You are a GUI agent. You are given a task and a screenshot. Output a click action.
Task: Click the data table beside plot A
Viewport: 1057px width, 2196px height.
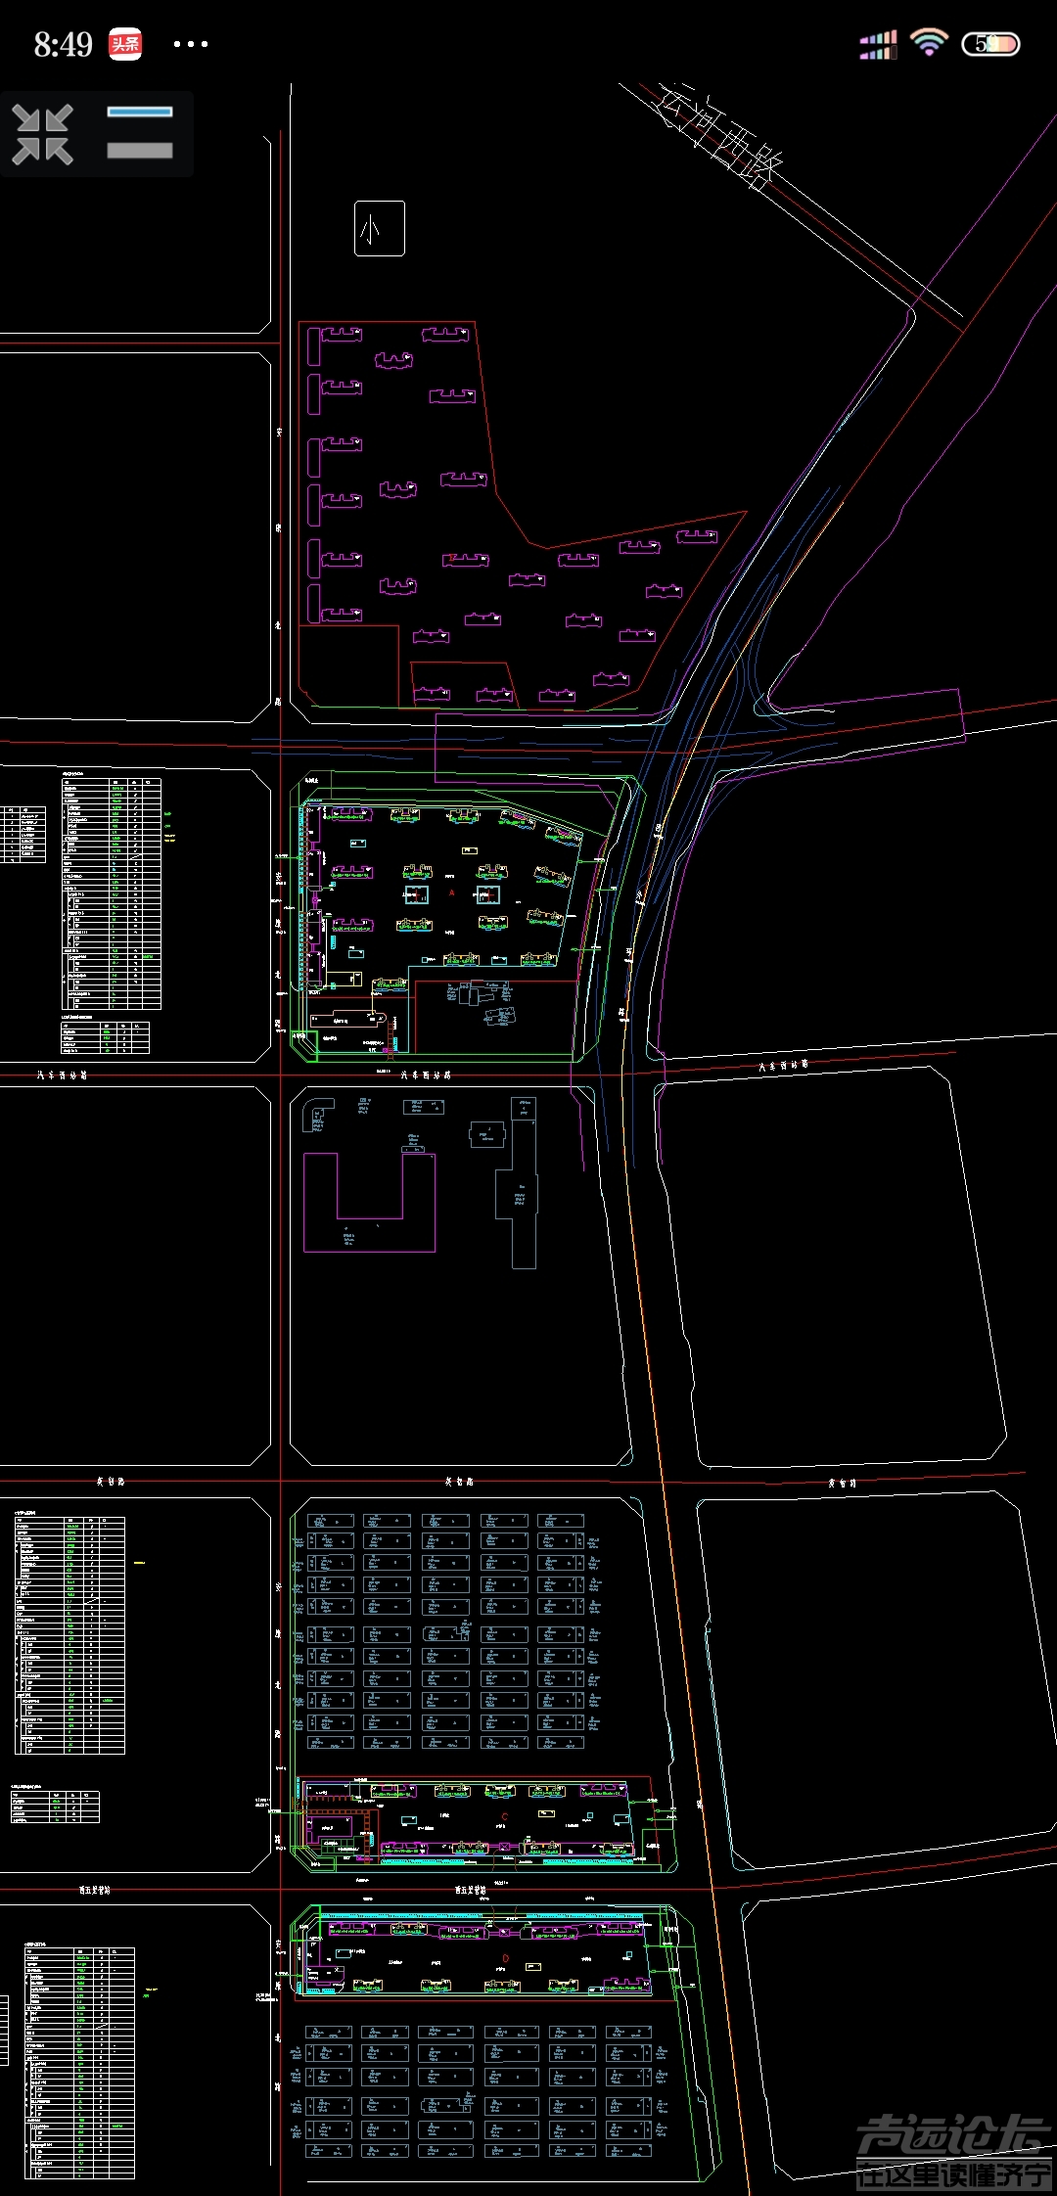pos(111,892)
